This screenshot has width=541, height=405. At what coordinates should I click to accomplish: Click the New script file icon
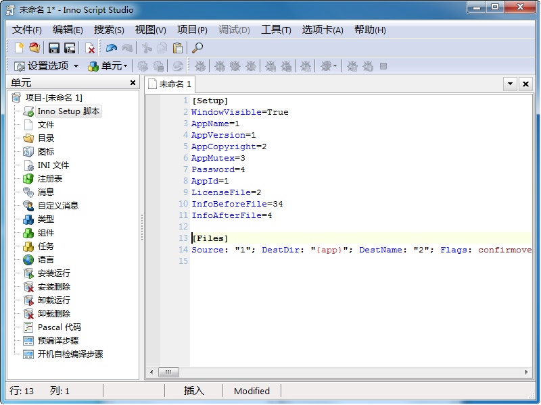click(19, 48)
